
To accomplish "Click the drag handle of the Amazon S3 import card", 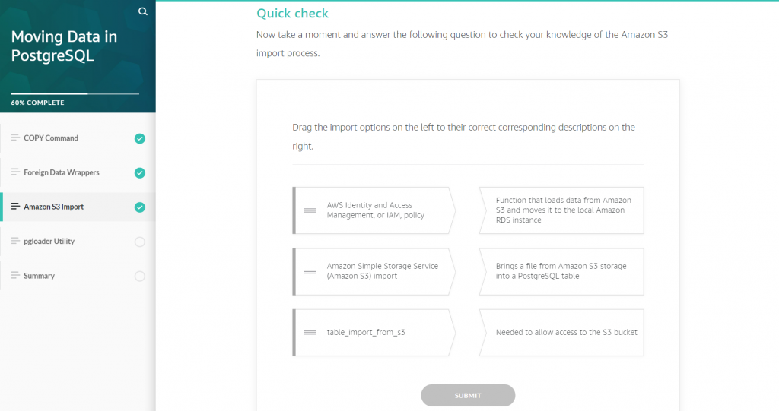I will (x=310, y=271).
